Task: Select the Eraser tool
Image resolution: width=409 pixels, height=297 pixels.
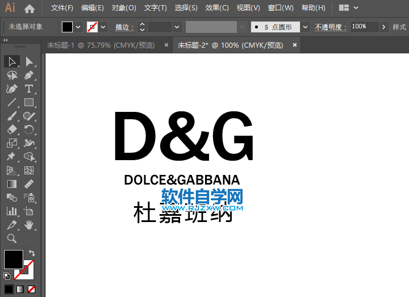Action: click(x=12, y=129)
